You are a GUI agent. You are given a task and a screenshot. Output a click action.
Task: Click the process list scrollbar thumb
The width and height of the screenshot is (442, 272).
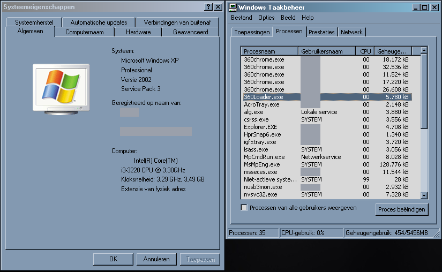[424, 92]
